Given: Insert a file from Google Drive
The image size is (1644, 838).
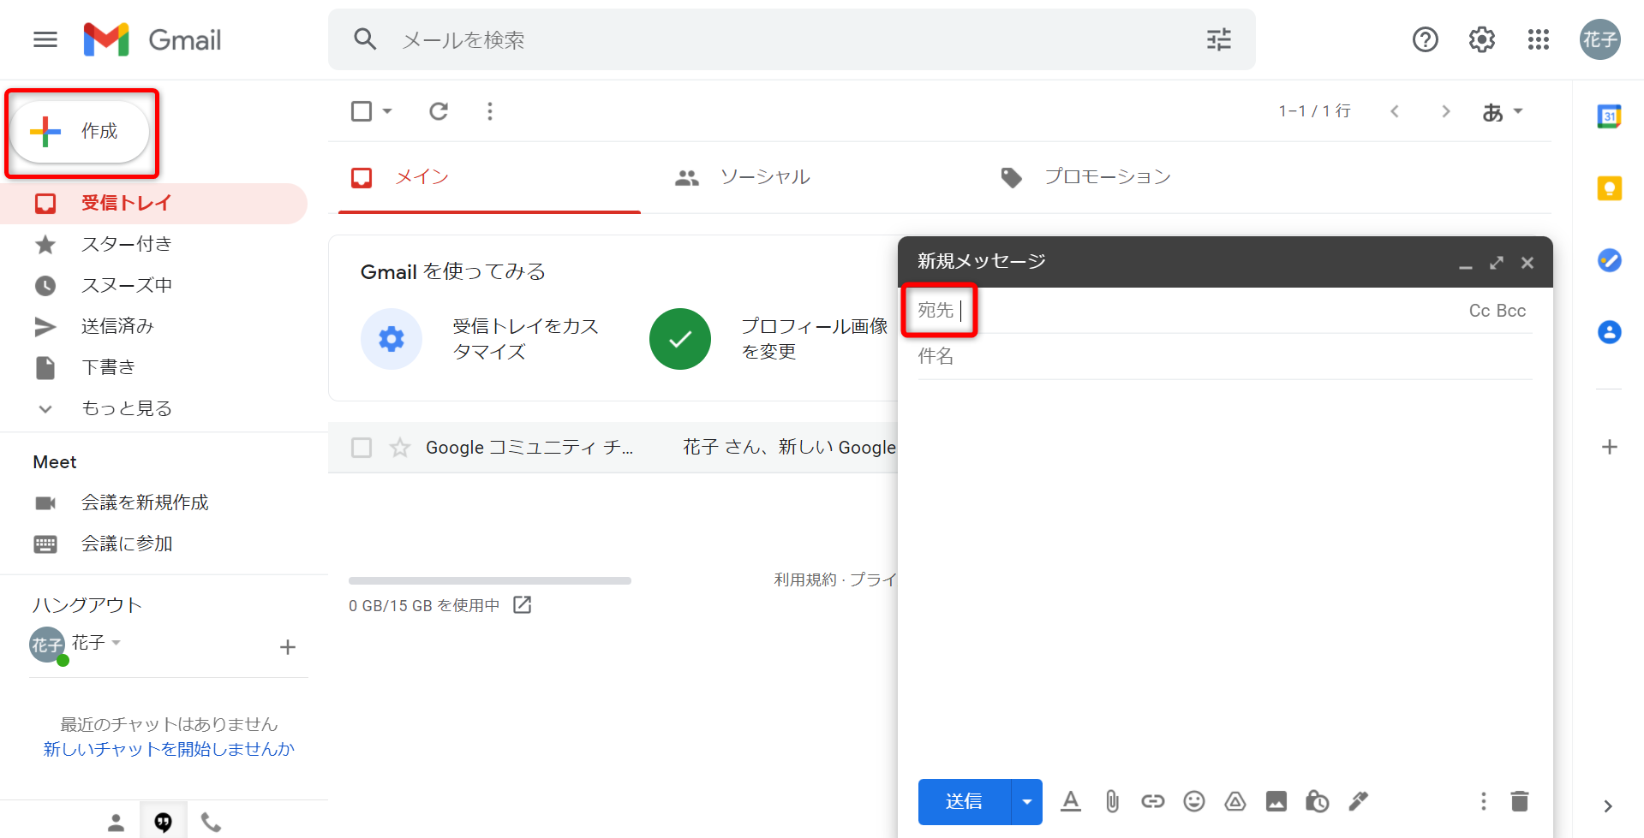Looking at the screenshot, I should (x=1234, y=801).
